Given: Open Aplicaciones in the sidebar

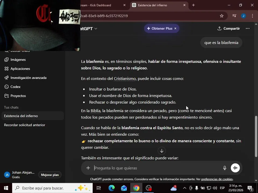Looking at the screenshot, I should point(33,69).
